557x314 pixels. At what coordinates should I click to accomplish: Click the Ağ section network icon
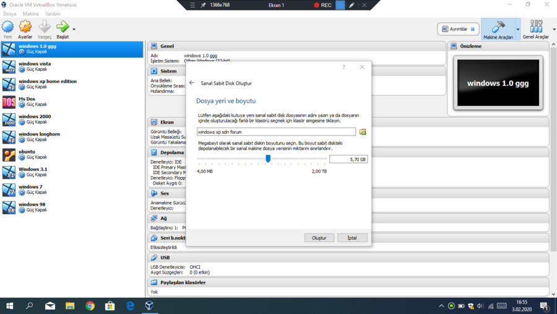(x=154, y=219)
